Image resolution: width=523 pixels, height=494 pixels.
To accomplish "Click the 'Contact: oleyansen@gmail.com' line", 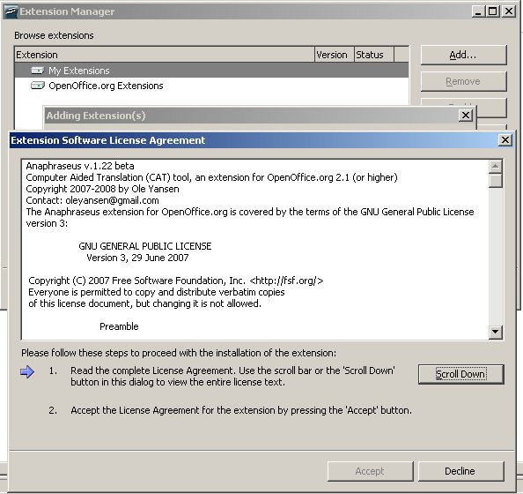I will pyautogui.click(x=92, y=200).
